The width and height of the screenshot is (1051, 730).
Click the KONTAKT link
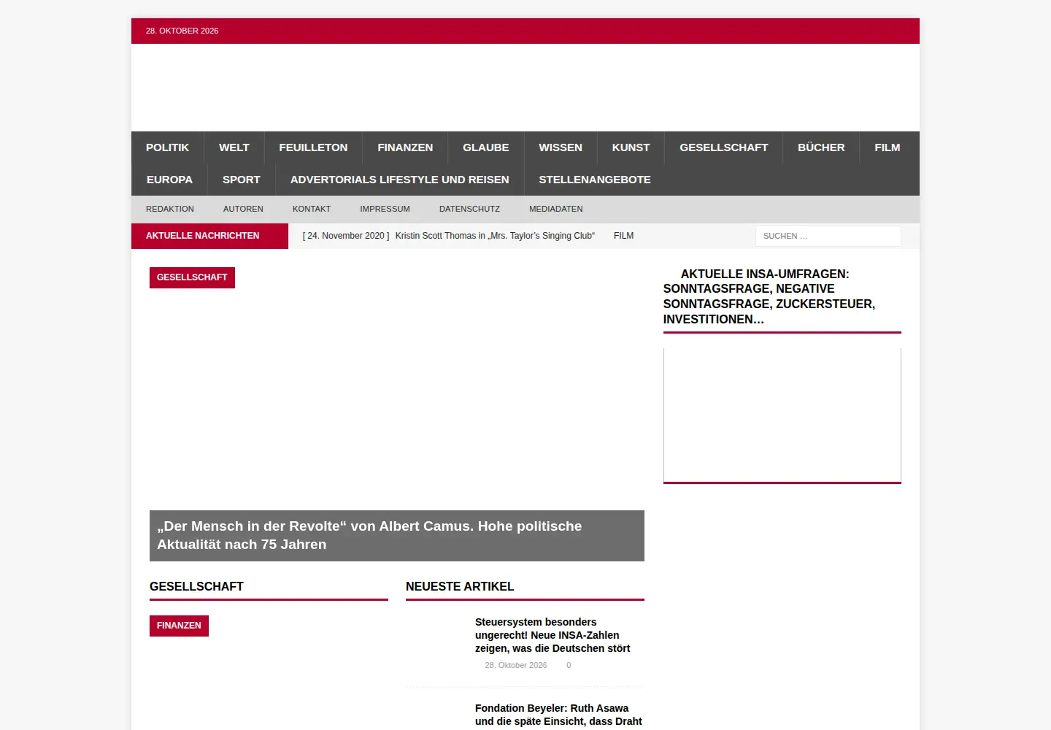click(312, 209)
